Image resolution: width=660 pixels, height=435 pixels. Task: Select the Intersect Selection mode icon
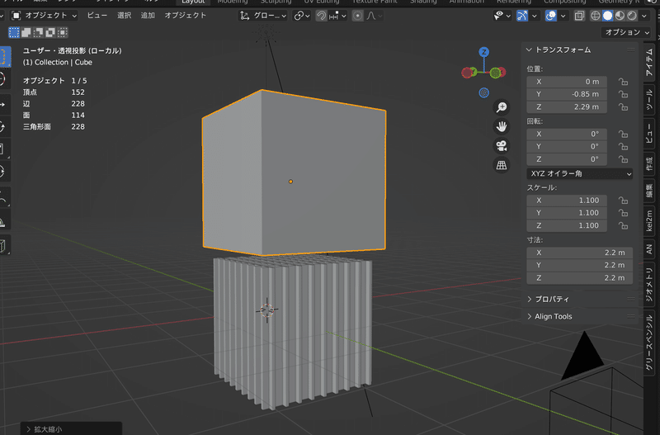(x=63, y=32)
